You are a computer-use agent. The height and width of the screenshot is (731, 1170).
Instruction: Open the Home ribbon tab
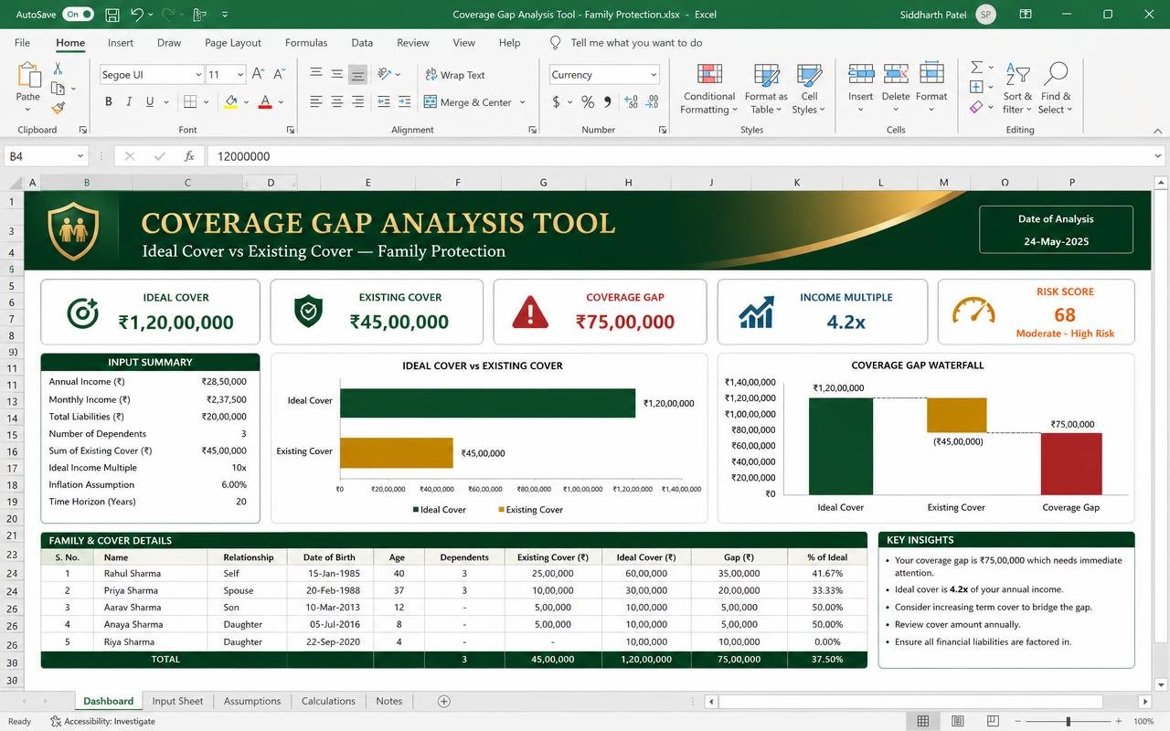[x=70, y=43]
